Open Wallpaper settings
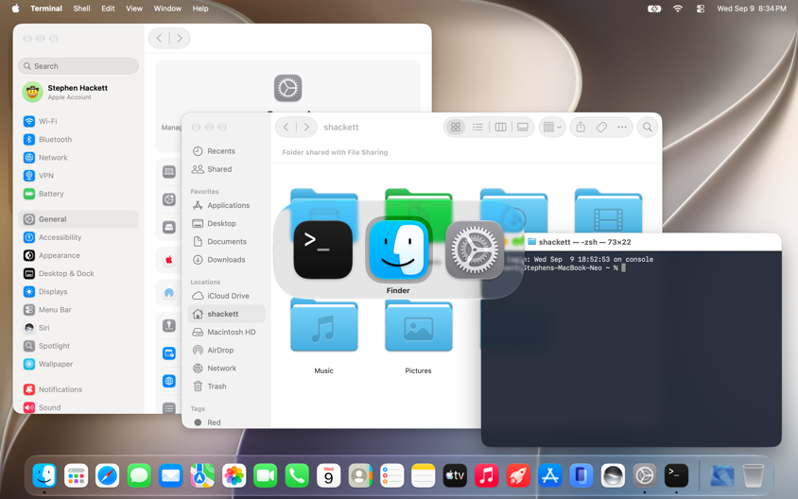The width and height of the screenshot is (798, 499). coord(78,364)
